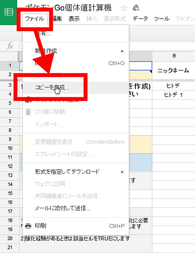Image resolution: width=195 pixels, height=253 pixels.
Task: Open the Google Sheets home icon
Action: [9, 12]
